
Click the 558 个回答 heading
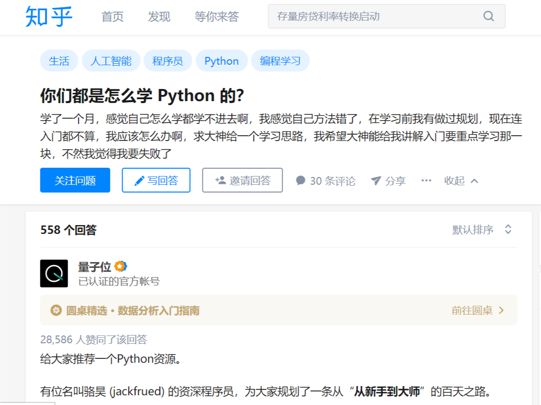tap(68, 230)
